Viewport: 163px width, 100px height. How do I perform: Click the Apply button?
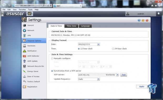point(142,87)
